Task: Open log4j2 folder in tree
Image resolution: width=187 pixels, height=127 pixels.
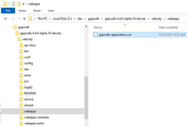Action: coord(28,87)
